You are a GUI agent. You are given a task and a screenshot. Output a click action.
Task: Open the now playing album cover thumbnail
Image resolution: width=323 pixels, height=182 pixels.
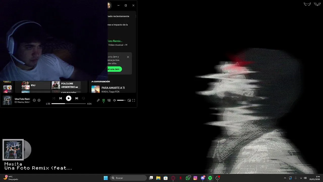pos(7,100)
